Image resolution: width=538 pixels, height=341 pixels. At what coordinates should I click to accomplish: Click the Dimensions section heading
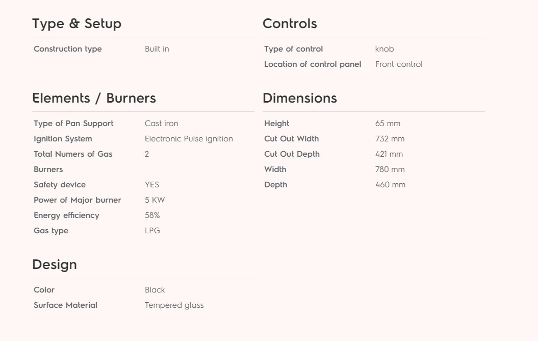coord(300,98)
